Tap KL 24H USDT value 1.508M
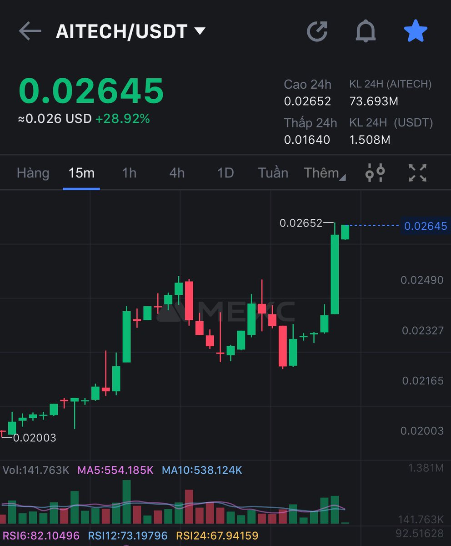Screen dimensions: 451x546 370,140
